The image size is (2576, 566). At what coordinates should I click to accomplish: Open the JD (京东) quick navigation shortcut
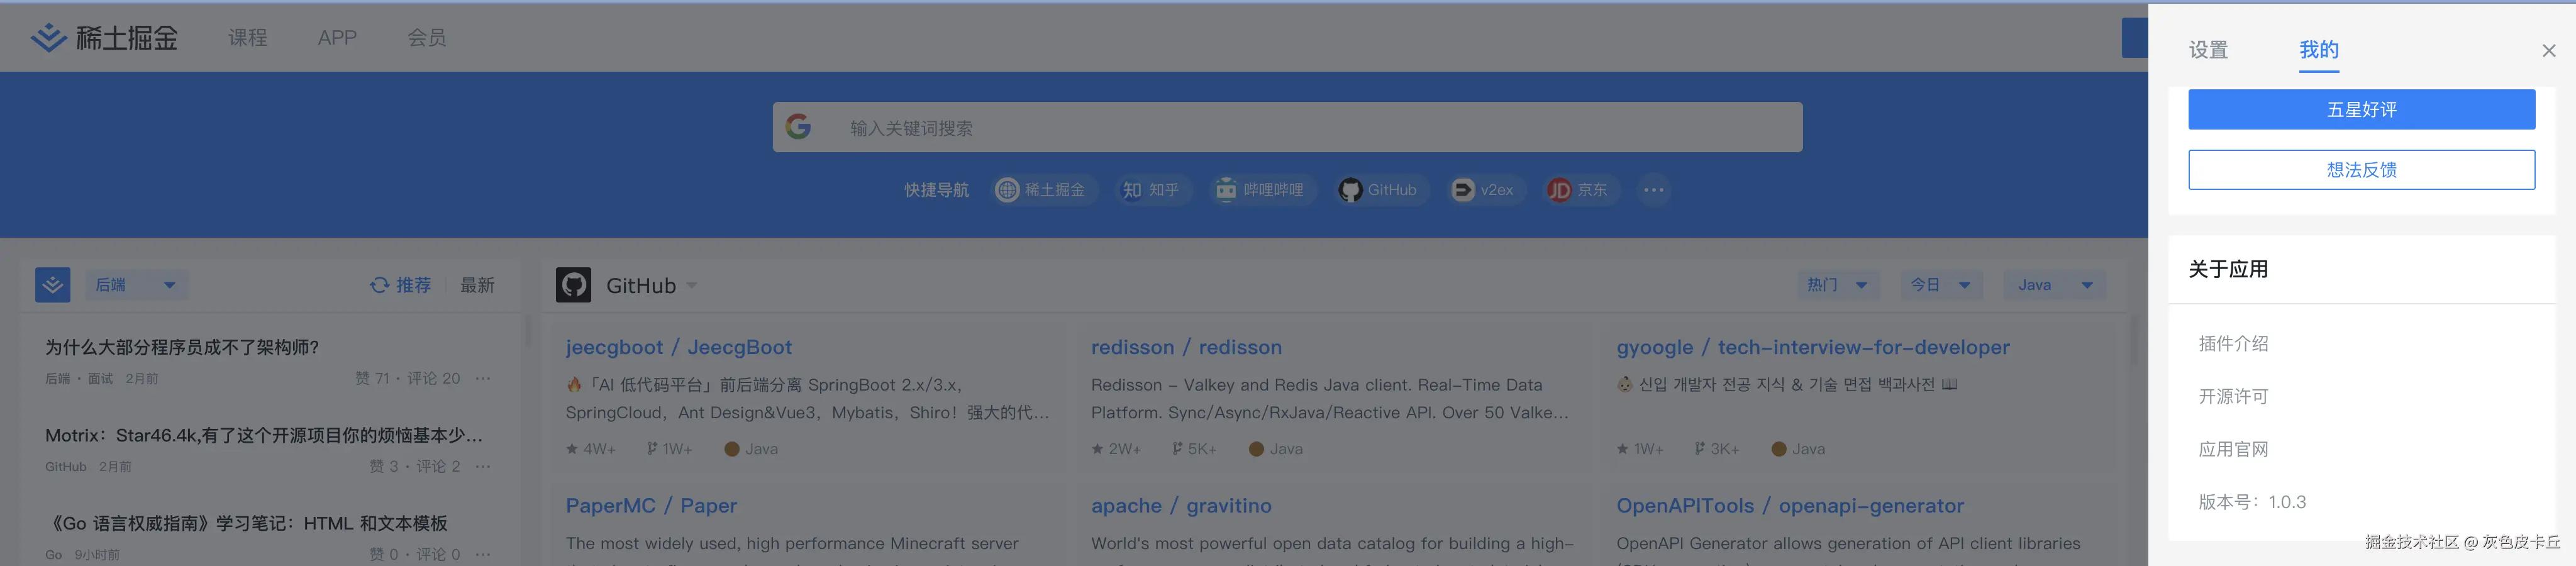[1578, 190]
